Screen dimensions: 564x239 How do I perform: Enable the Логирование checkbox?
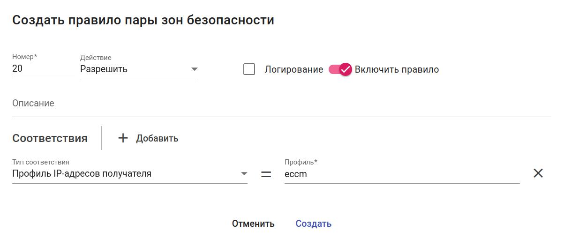point(249,69)
